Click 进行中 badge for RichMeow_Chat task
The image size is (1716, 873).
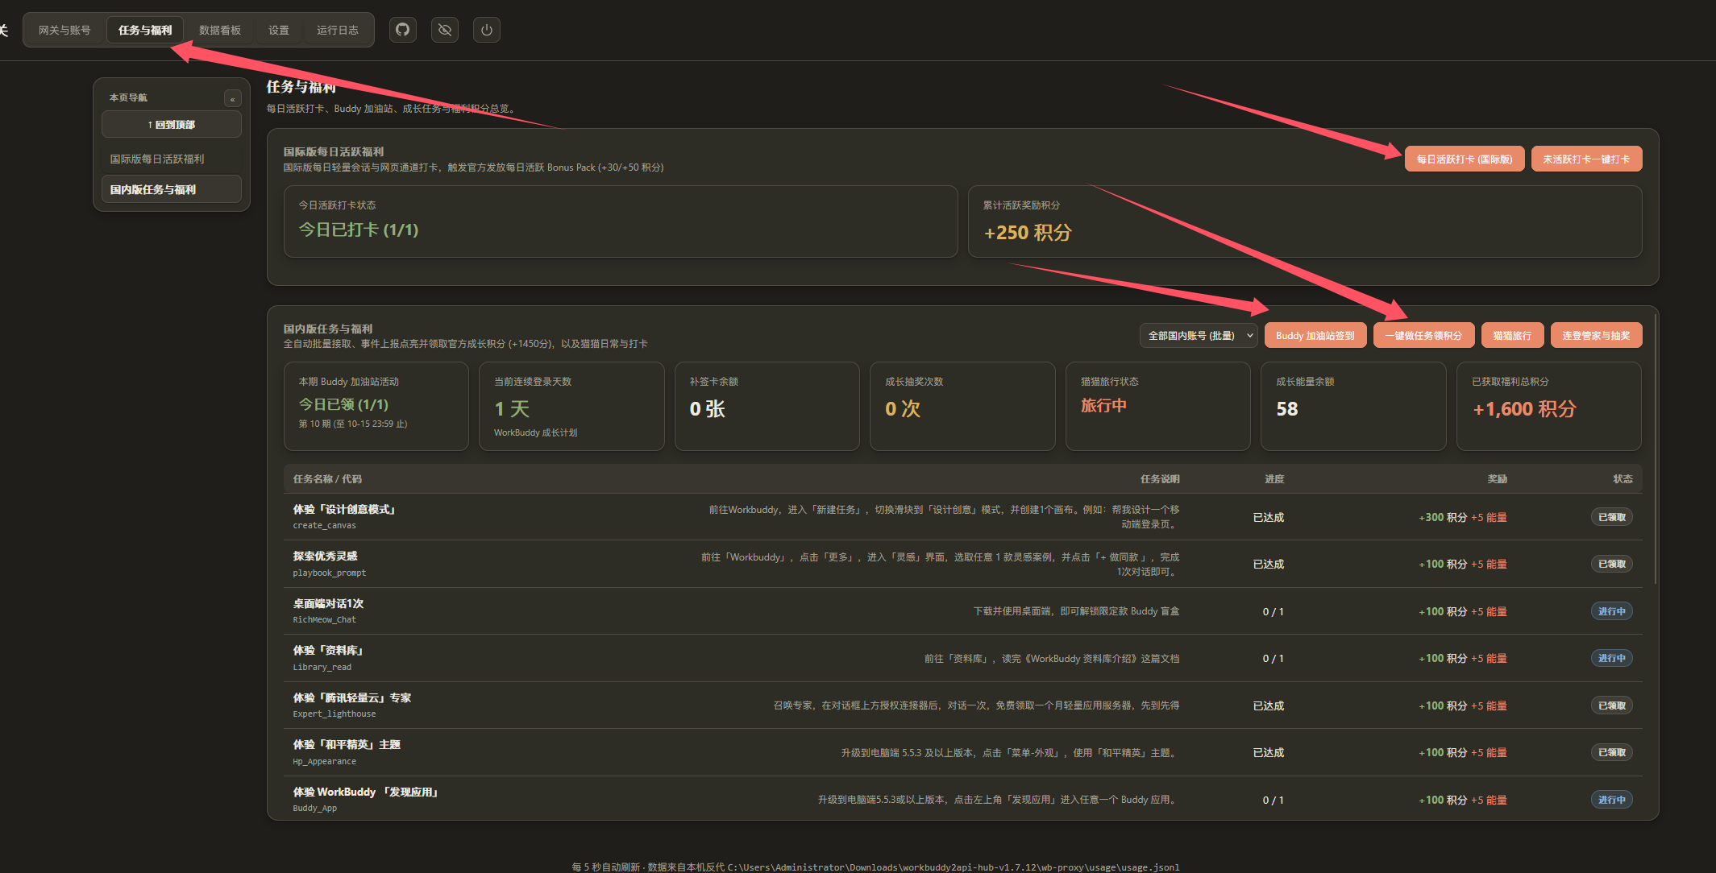pos(1612,612)
